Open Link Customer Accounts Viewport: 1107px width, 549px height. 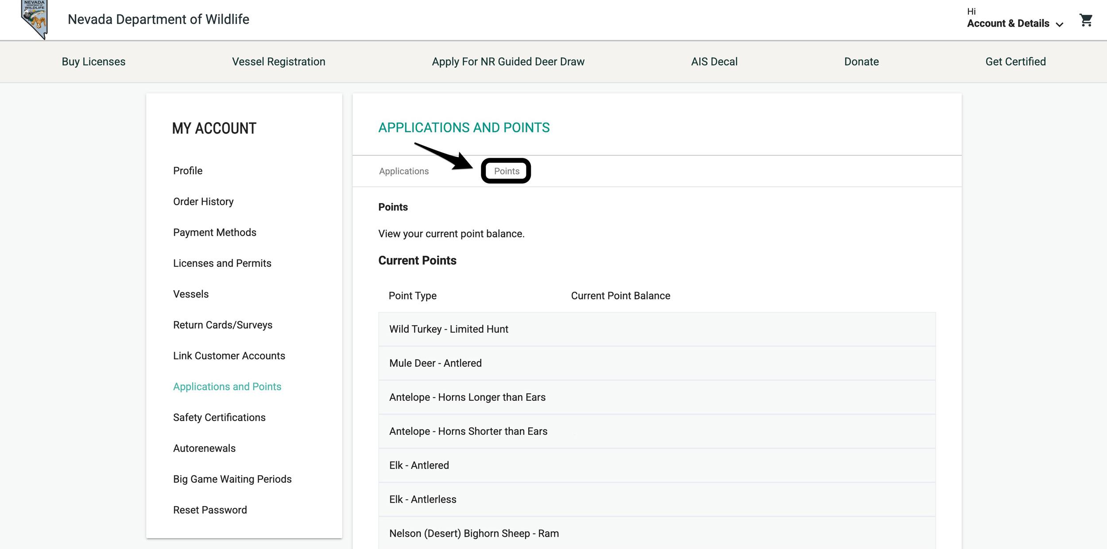(x=229, y=355)
